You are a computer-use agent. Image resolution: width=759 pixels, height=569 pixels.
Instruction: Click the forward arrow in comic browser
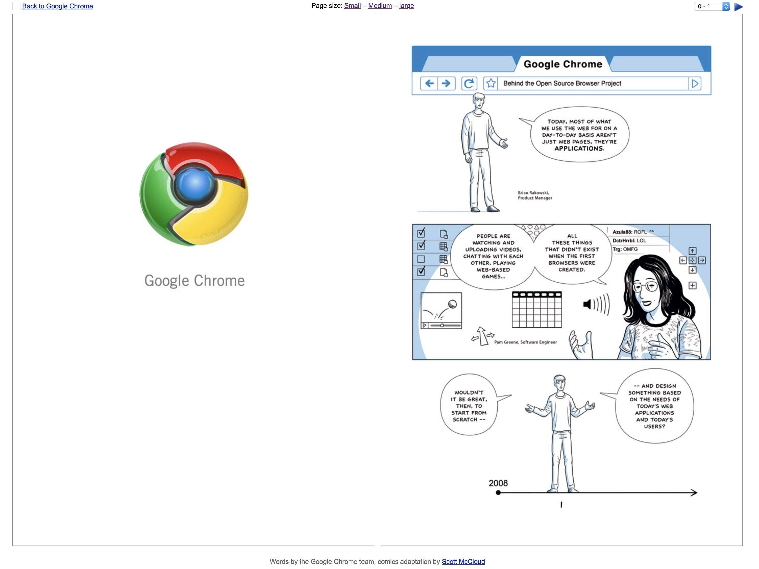pos(446,83)
